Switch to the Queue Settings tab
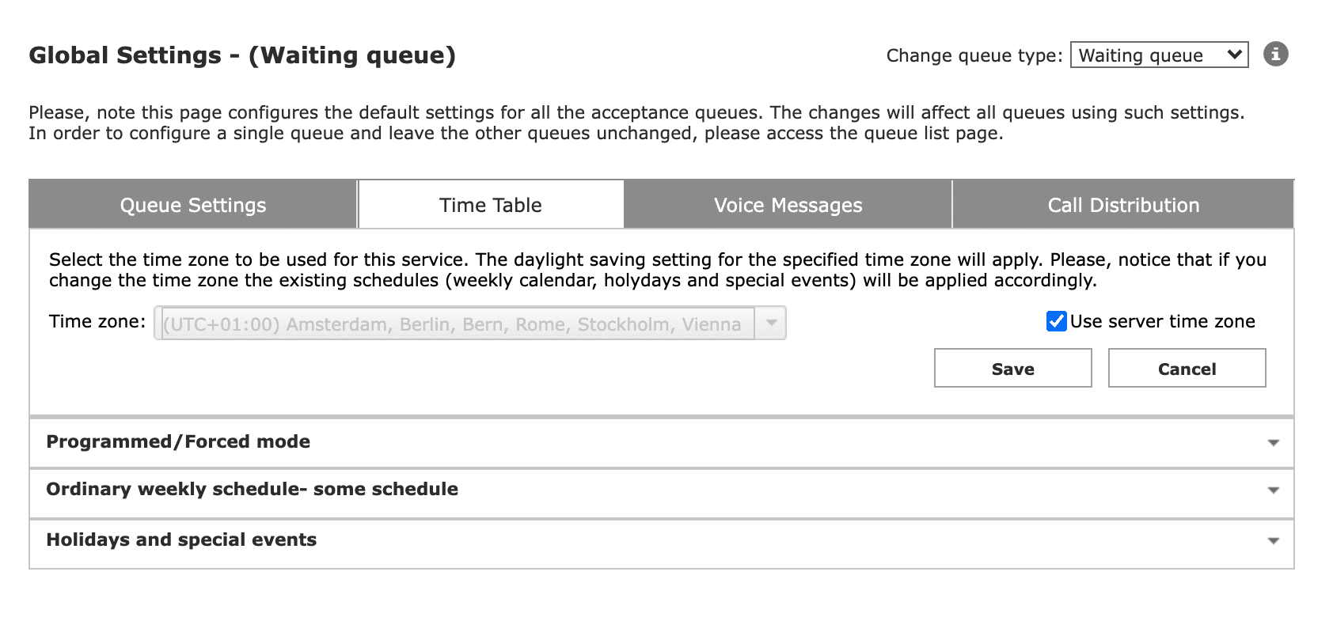This screenshot has height=617, width=1333. coord(193,205)
